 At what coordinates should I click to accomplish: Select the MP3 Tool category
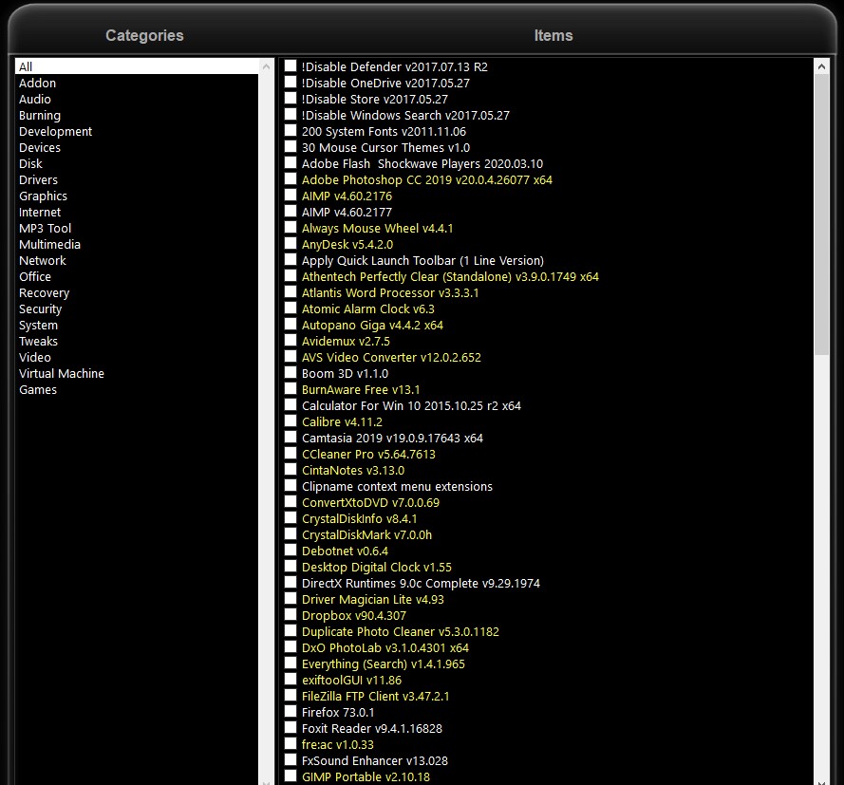(x=137, y=228)
